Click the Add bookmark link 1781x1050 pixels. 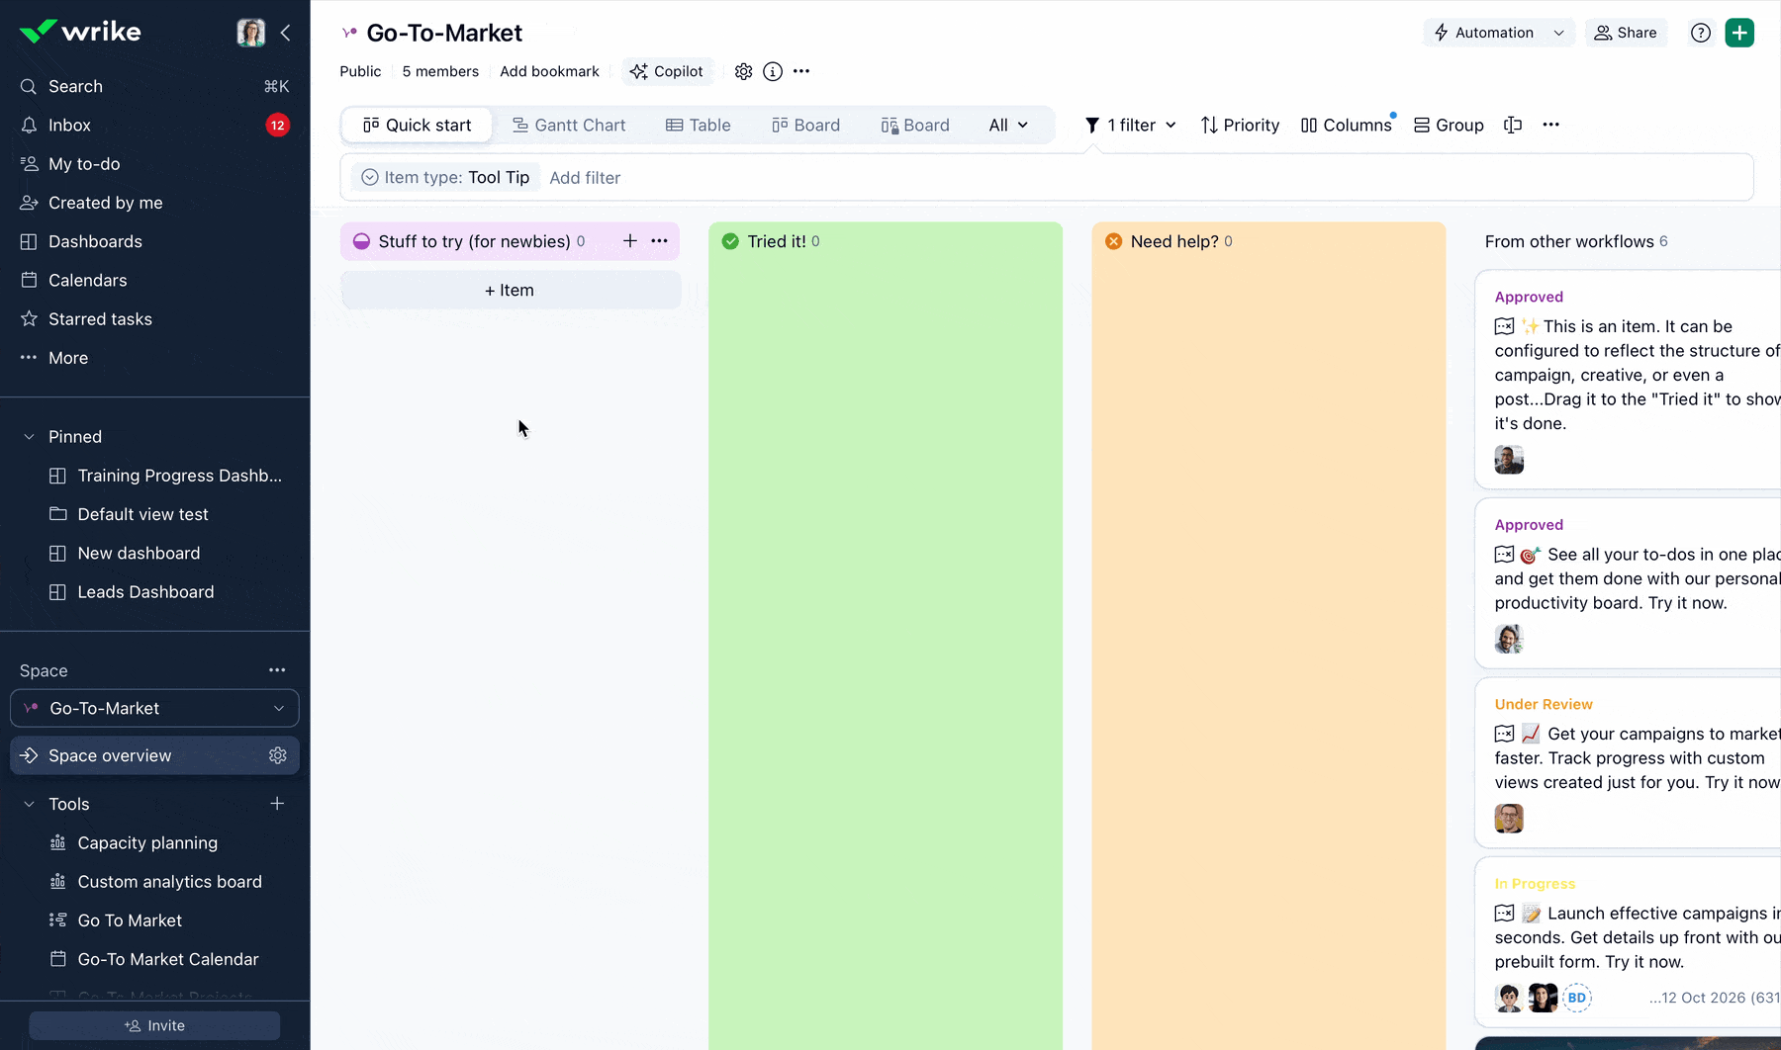coord(549,70)
